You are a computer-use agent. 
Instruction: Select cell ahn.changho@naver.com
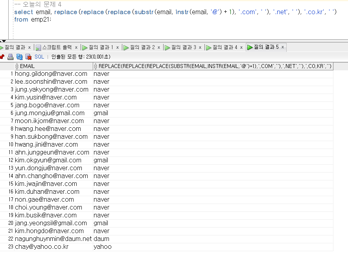point(54,176)
